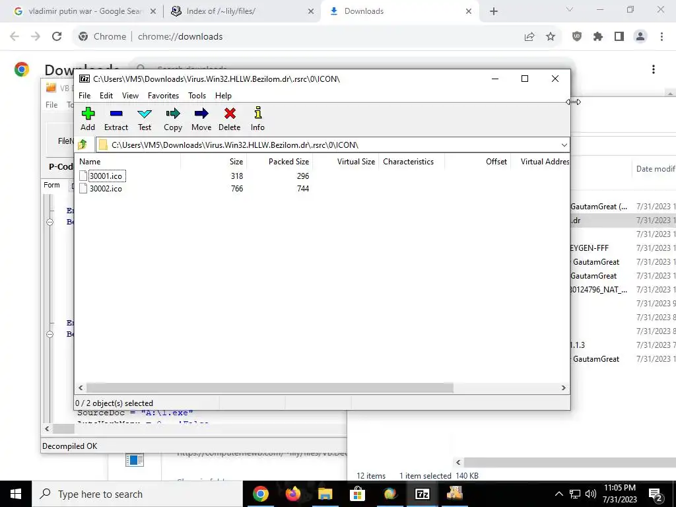
Task: Click the 7-Zip taskbar icon
Action: 422,494
